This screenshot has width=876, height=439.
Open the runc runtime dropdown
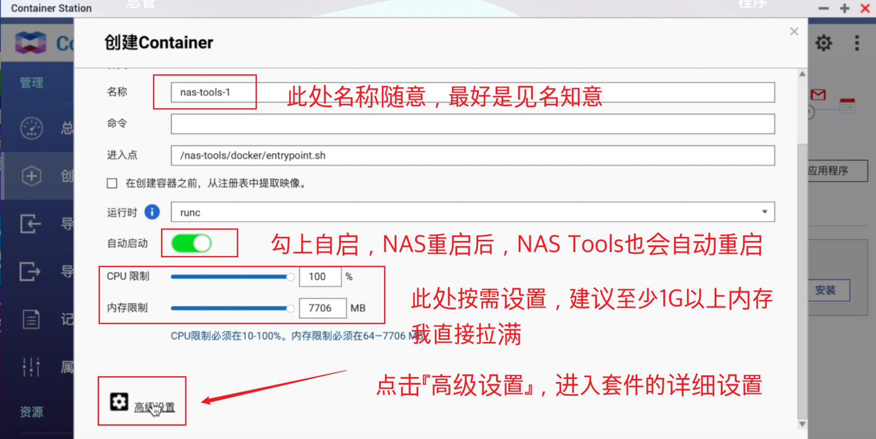coord(765,212)
